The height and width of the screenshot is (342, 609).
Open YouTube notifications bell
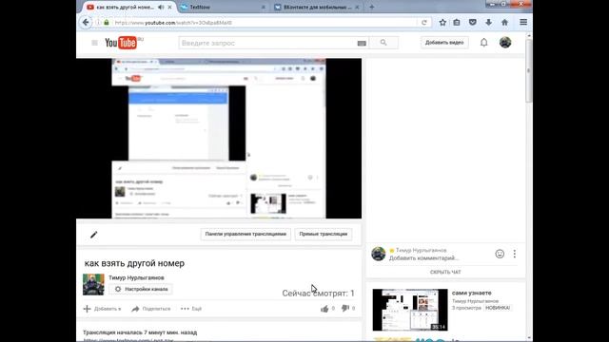coord(483,42)
